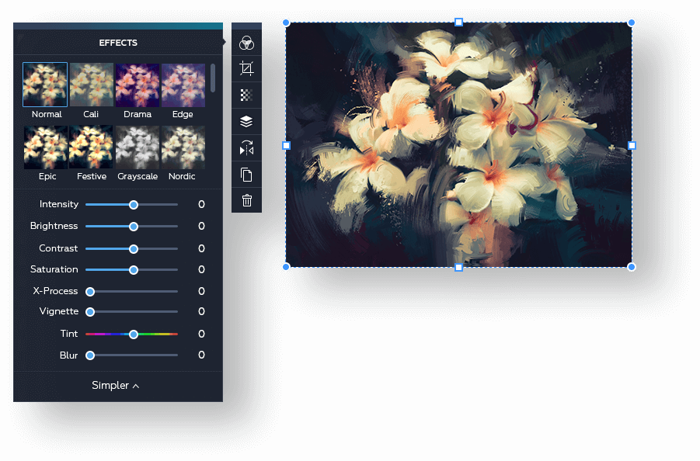Viewport: 700px width, 461px height.
Task: Adjust the Tint color slider
Action: 132,334
